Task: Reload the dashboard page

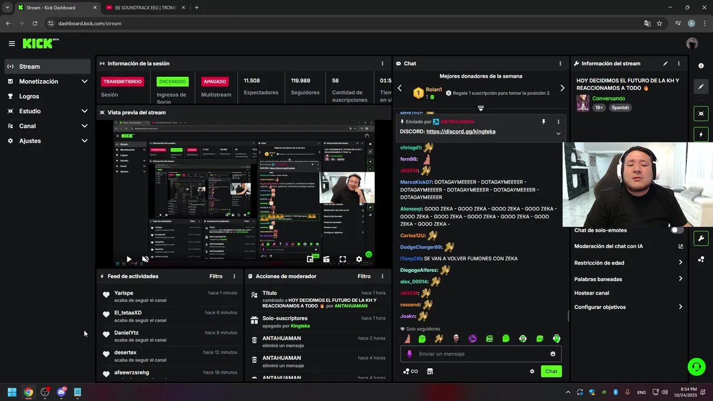Action: click(x=35, y=23)
